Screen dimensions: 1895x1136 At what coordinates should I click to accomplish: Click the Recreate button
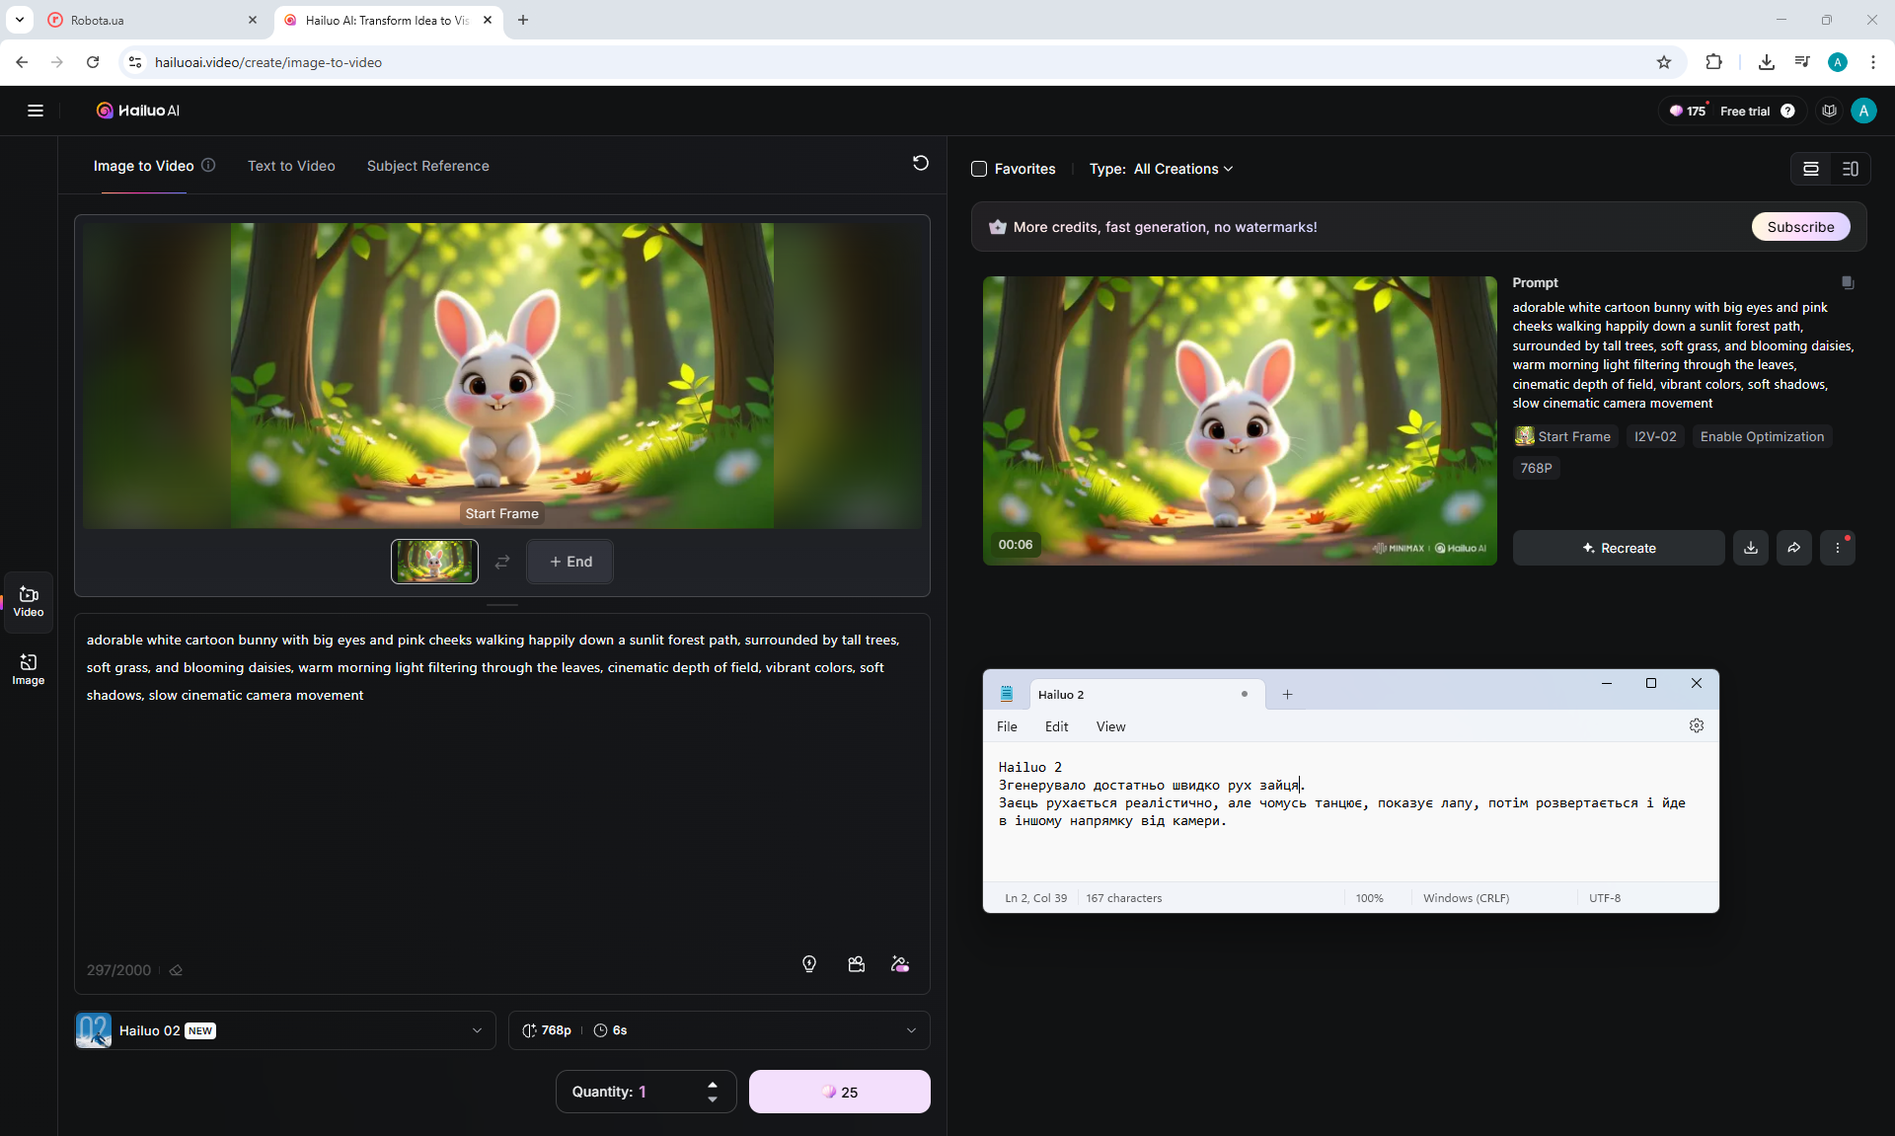[x=1619, y=548]
